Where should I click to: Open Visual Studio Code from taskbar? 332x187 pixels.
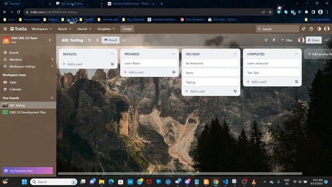pos(225,182)
